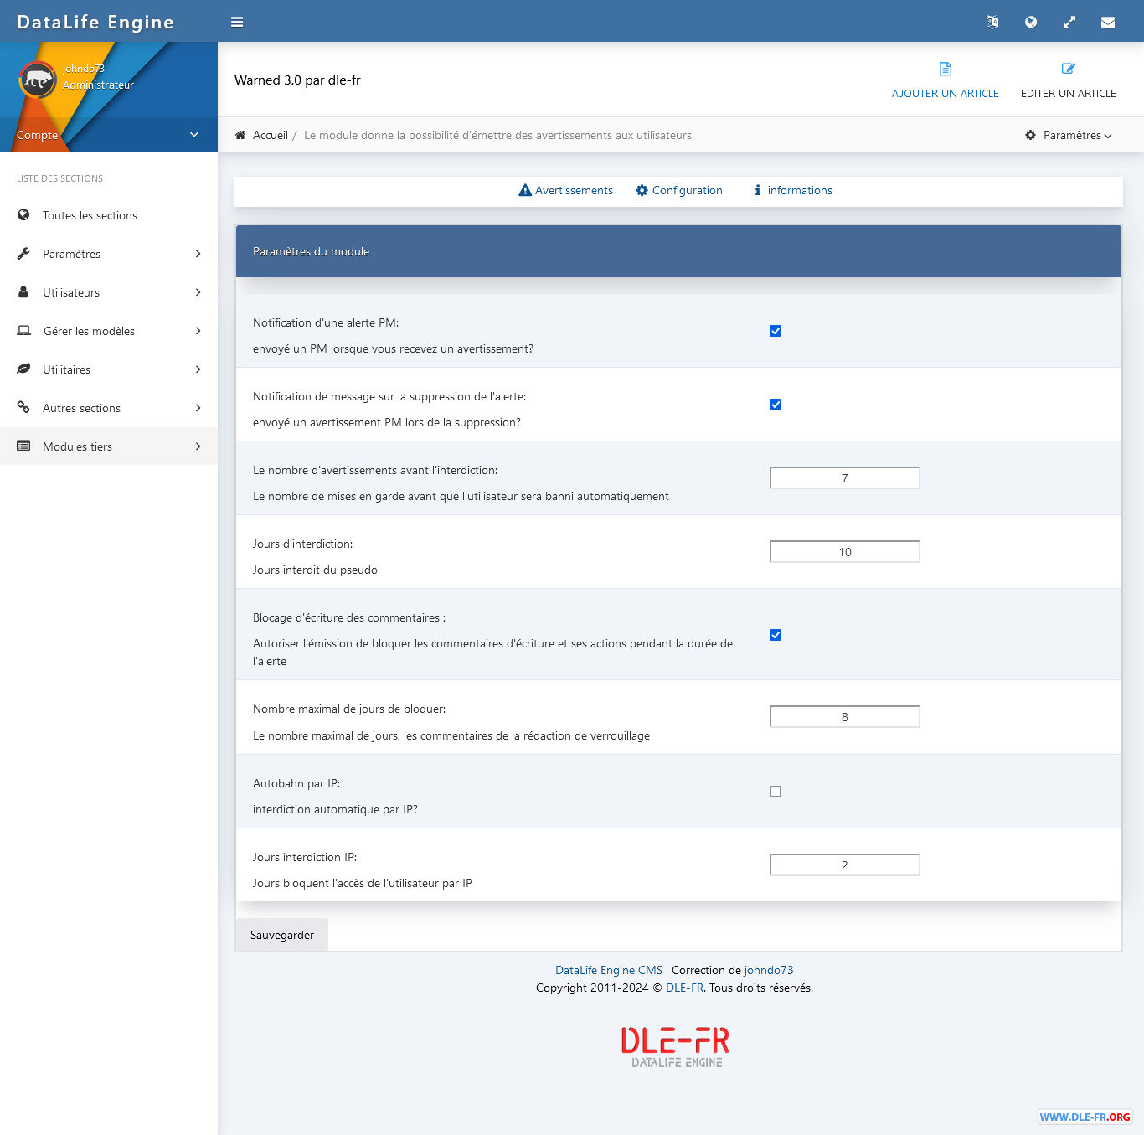Screen dimensions: 1144x1135
Task: Enable the Autobahn par IP checkbox
Action: point(776,792)
